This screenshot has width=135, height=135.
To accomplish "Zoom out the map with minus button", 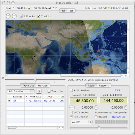I will point(14,16).
